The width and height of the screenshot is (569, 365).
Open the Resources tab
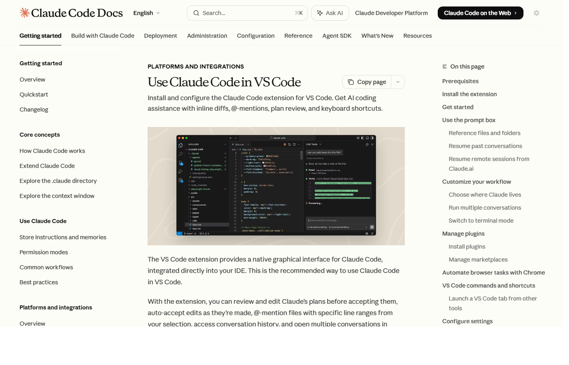[x=417, y=36]
